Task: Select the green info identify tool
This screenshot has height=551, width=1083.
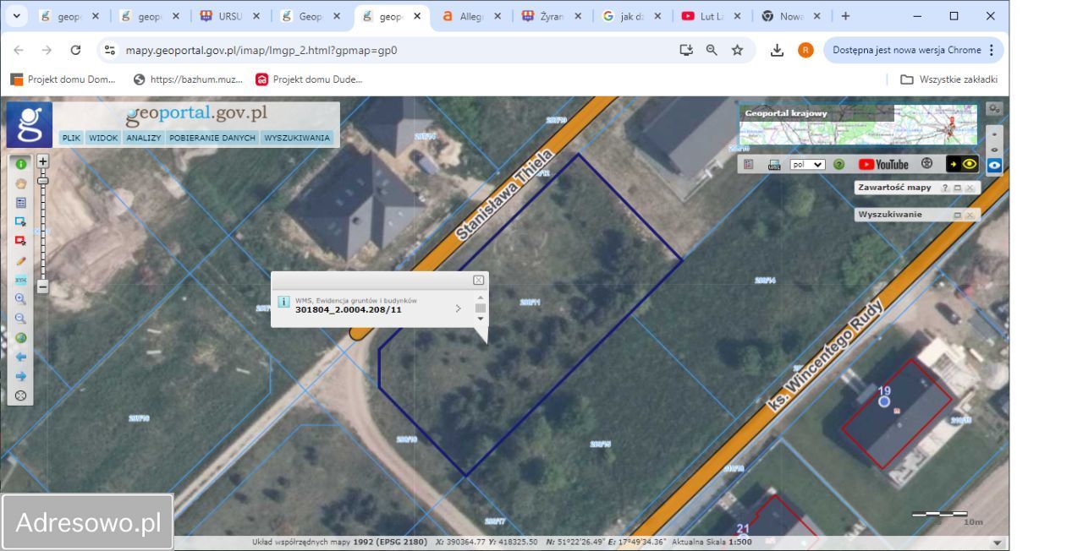Action: (21, 164)
